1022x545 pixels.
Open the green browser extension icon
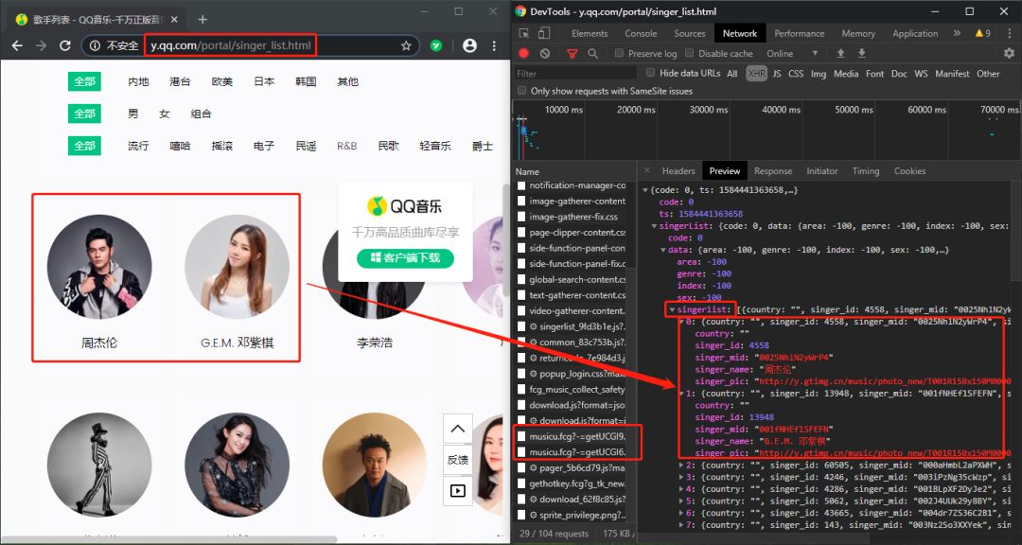tap(436, 45)
